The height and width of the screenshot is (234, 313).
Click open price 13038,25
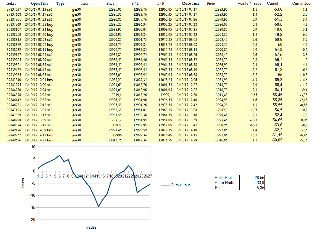pyautogui.click(x=115, y=80)
